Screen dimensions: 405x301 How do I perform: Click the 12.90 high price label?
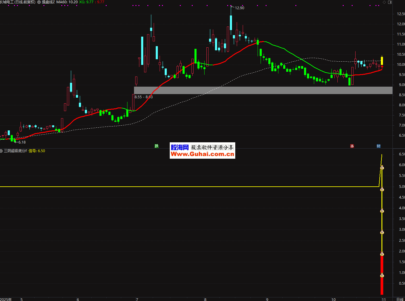pos(239,8)
